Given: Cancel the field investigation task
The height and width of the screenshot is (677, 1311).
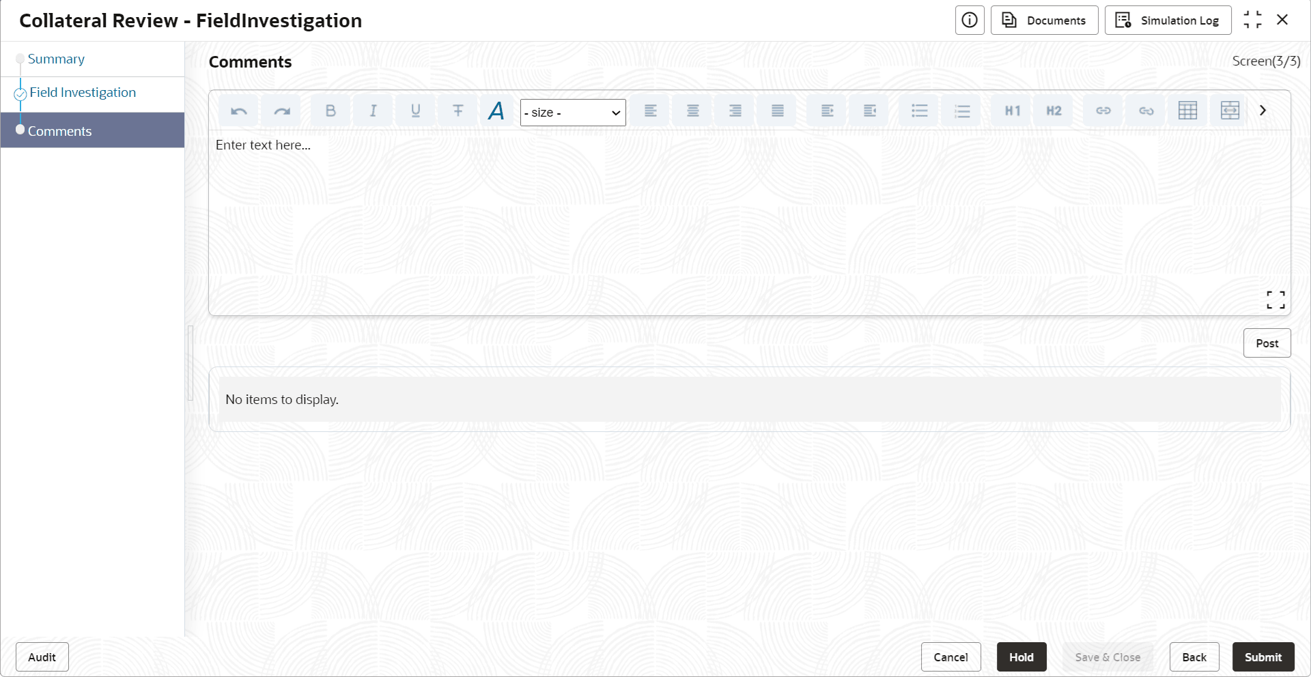Looking at the screenshot, I should 951,657.
